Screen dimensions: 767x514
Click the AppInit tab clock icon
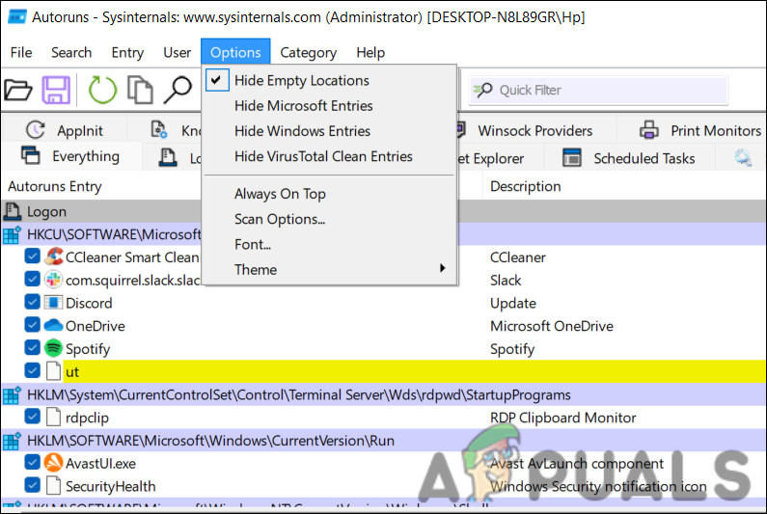[36, 129]
